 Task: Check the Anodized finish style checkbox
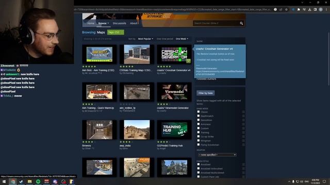(x=198, y=164)
